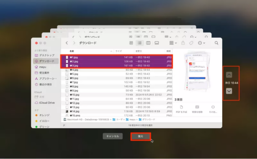The width and height of the screenshot is (257, 159).
Task: Open the search magnifier icon
Action: (216, 43)
